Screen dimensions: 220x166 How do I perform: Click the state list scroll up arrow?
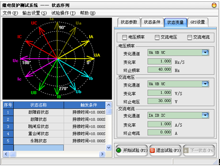click(x=109, y=105)
